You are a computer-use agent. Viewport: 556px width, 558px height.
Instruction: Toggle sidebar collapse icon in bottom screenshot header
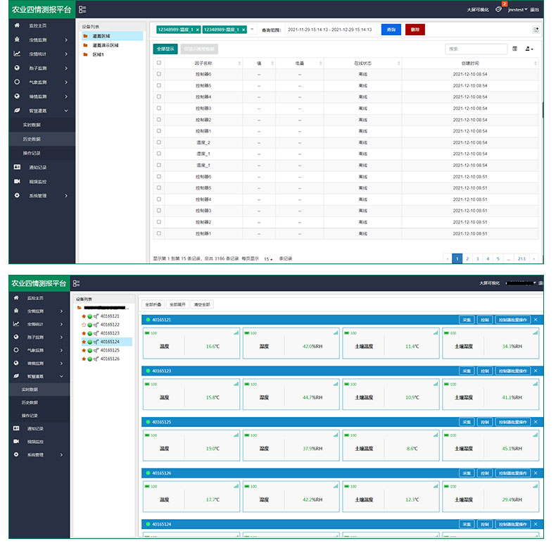pyautogui.click(x=76, y=283)
